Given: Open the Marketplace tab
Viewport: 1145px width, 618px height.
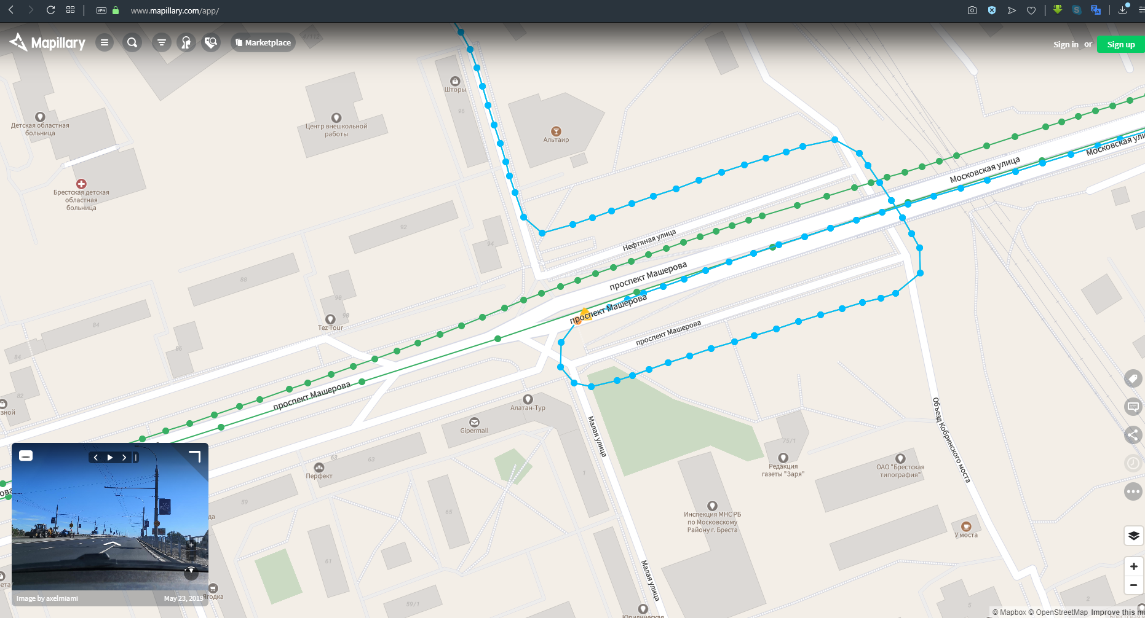Looking at the screenshot, I should point(263,42).
